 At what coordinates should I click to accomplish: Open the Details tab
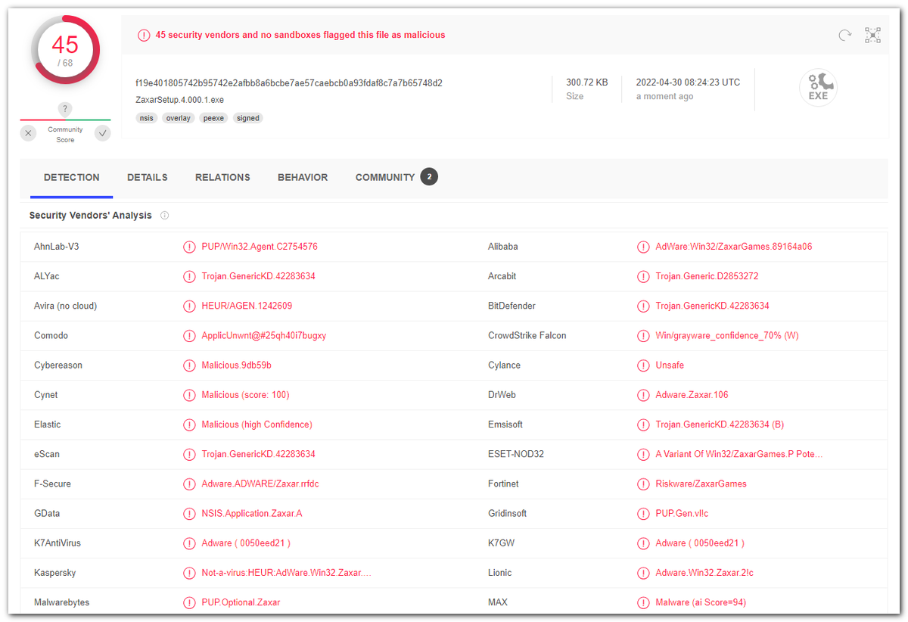click(148, 177)
